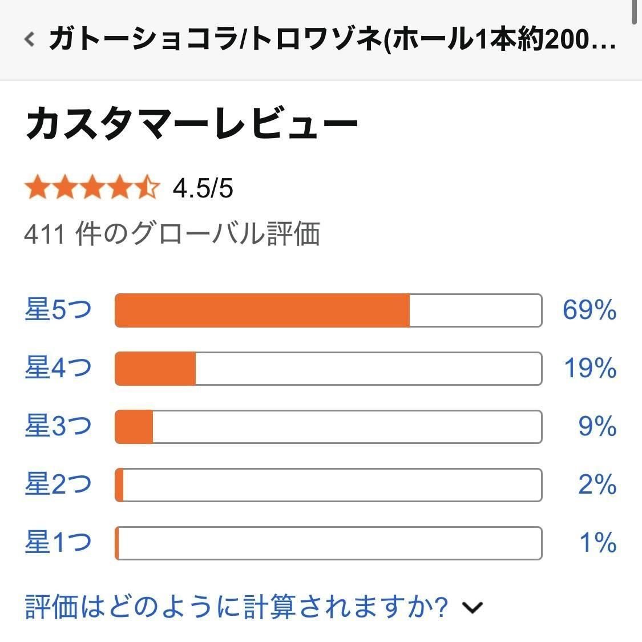The image size is (642, 642).
Task: Open the 星5つ reviews link
Action: tap(58, 310)
